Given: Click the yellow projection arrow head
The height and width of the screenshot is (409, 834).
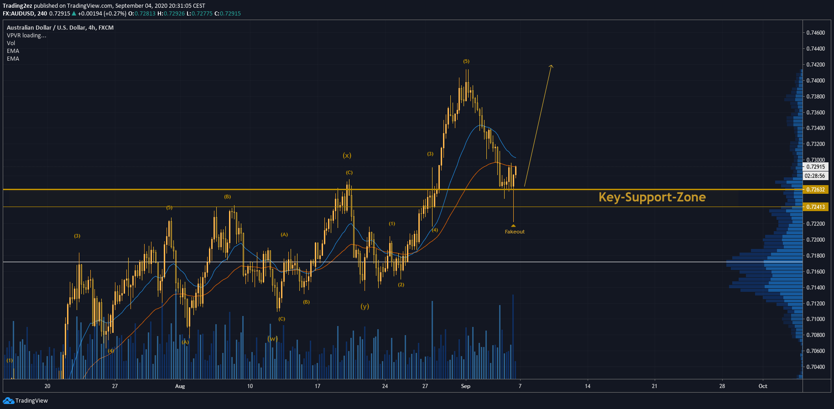Looking at the screenshot, I should pyautogui.click(x=551, y=67).
